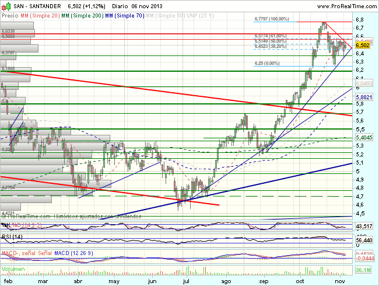Click the MACD (12 26 9) panel label
The image size is (379, 286).
tap(73, 253)
